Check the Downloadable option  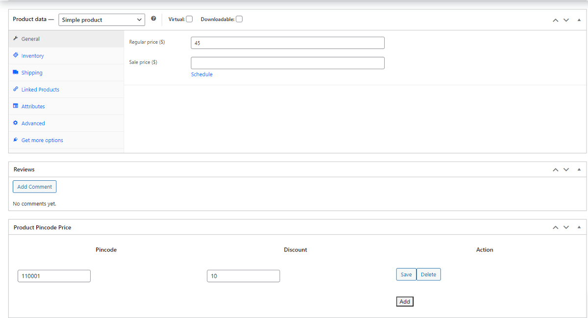pyautogui.click(x=239, y=19)
